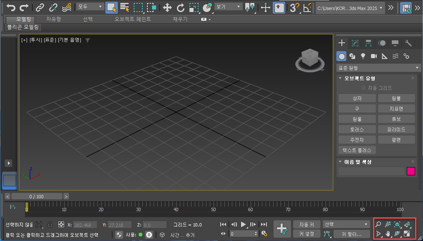423x241 pixels.
Task: Click the Undo arrow icon
Action: [x=11, y=7]
